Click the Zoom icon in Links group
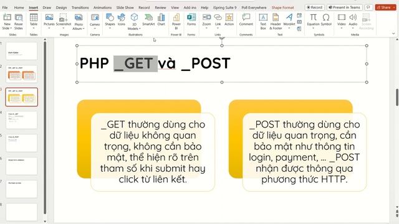This screenshot has width=399, height=224. click(206, 17)
